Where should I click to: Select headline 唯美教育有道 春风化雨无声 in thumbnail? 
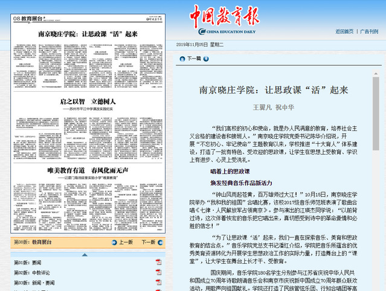point(88,170)
